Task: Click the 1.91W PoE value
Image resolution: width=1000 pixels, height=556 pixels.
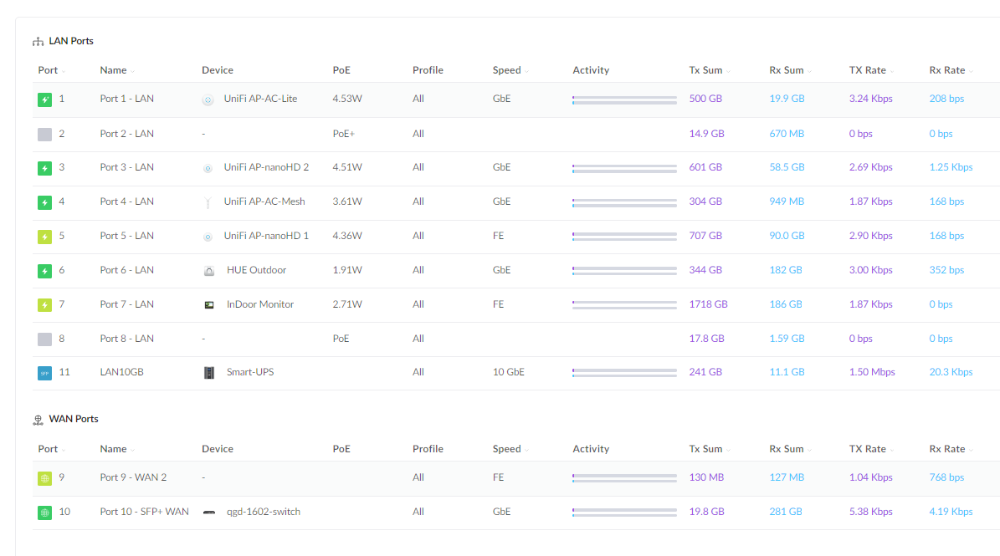Action: [347, 270]
